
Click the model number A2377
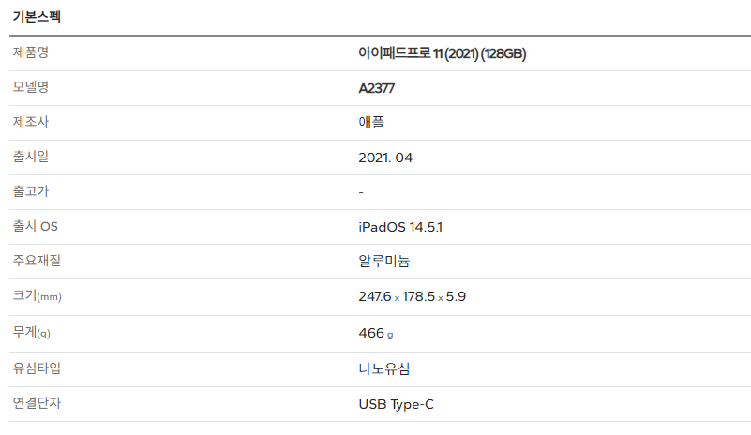click(377, 88)
